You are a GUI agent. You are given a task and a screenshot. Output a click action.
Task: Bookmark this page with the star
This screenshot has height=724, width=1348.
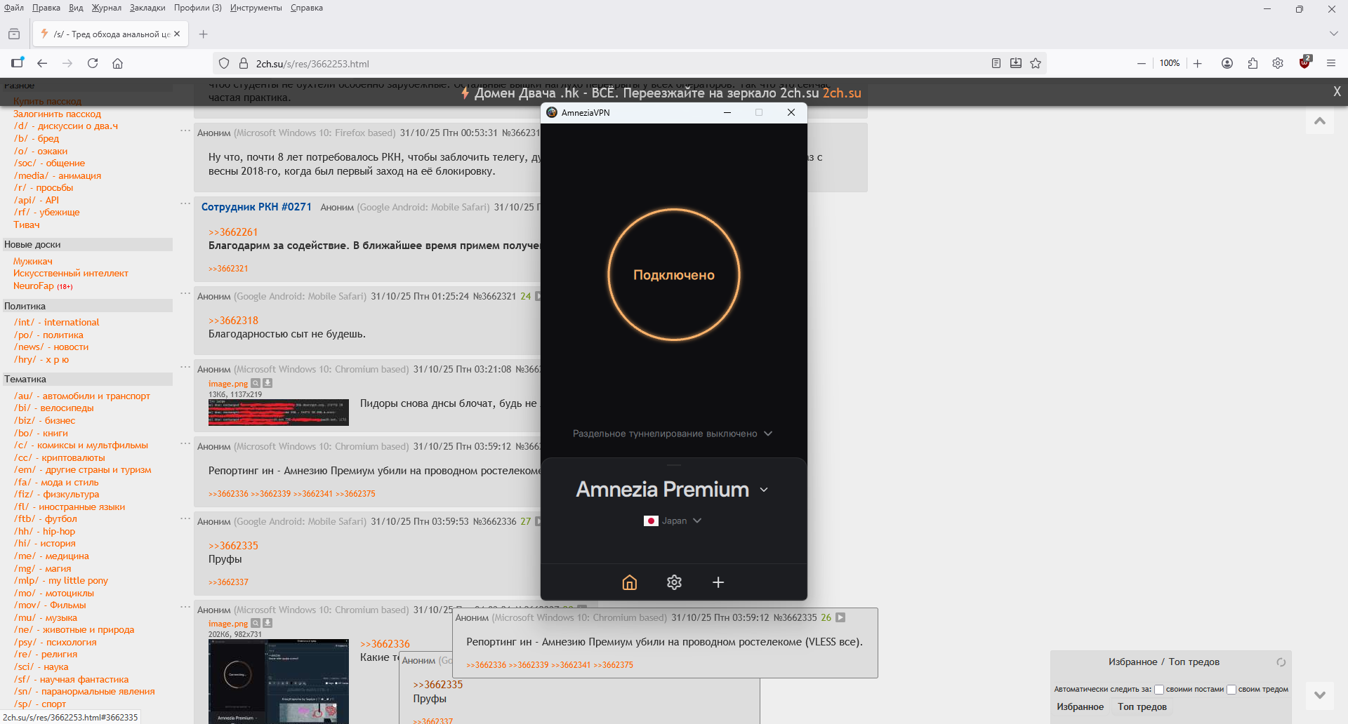(1036, 63)
